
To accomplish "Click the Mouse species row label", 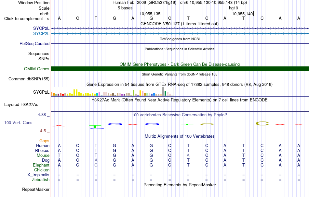I will click(x=43, y=156).
